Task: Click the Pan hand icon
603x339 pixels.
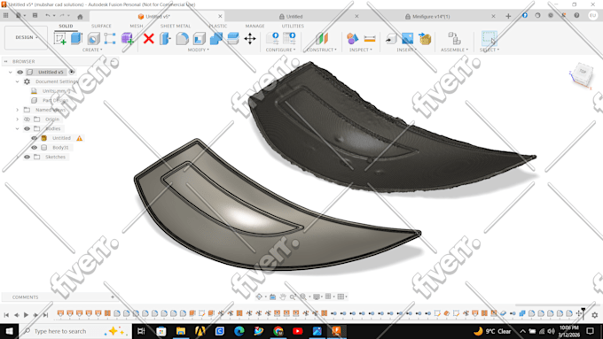Action: [283, 297]
